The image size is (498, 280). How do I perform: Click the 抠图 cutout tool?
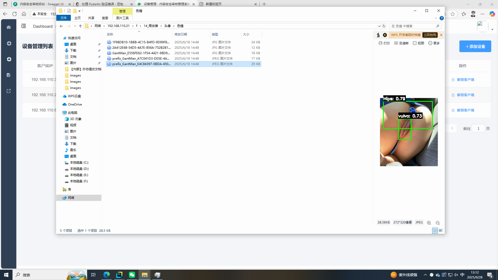[419, 43]
